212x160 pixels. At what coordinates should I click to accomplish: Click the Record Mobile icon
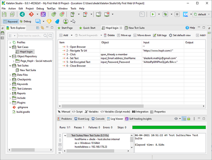(85, 14)
